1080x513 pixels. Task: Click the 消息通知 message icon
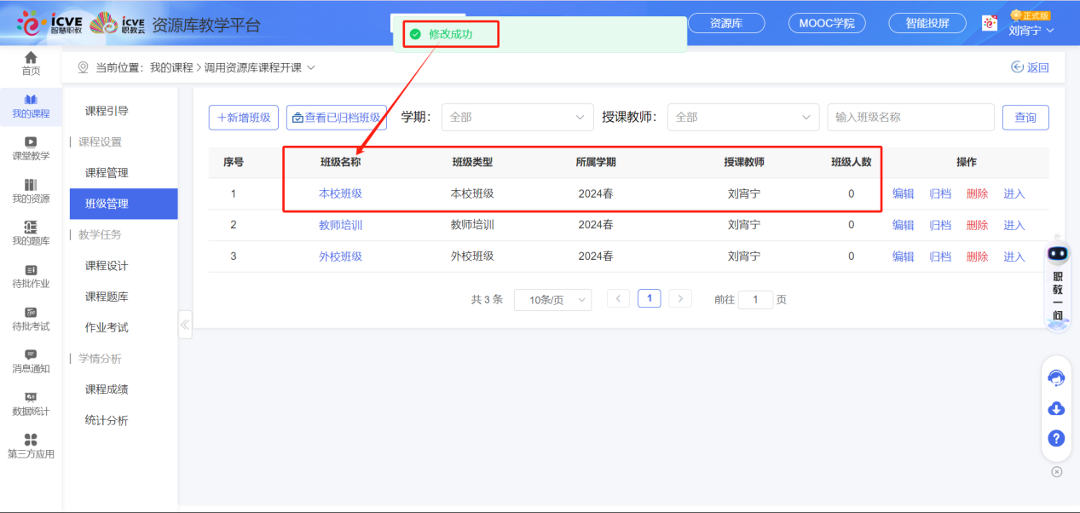click(31, 355)
